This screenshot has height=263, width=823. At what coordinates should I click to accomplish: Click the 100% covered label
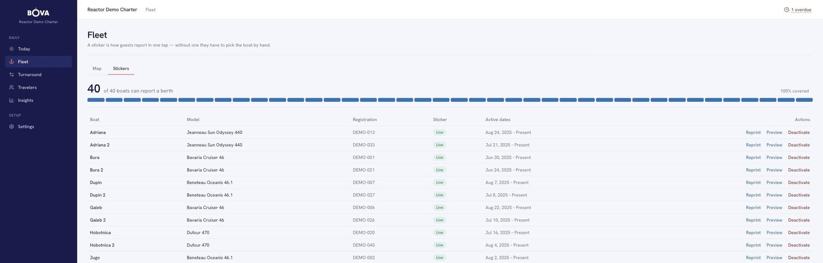point(795,91)
